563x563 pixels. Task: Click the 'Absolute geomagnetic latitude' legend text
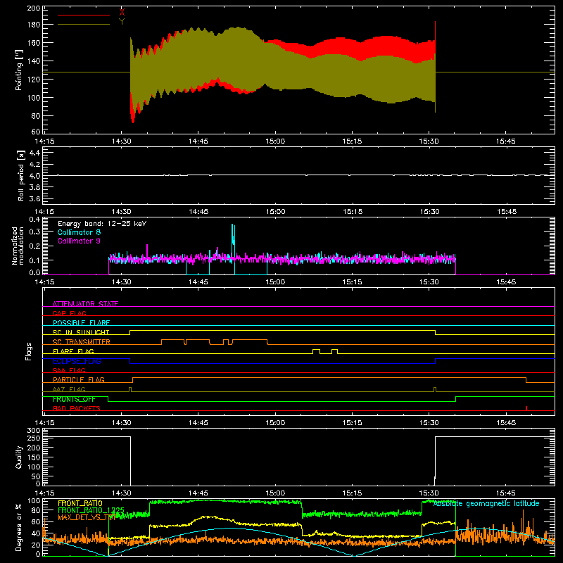point(486,504)
